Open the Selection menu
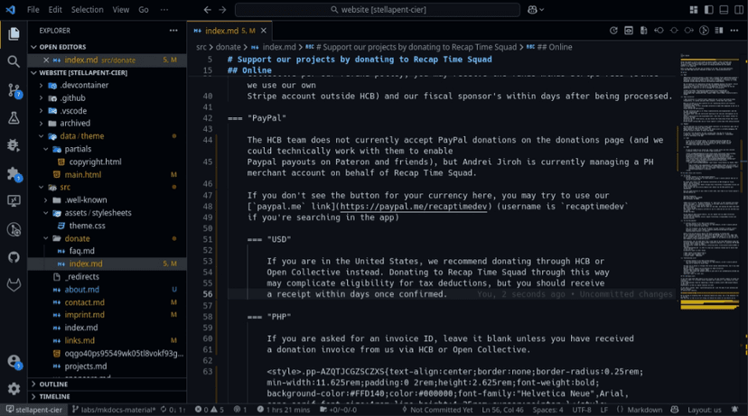Viewport: 748px width, 416px height. click(x=88, y=10)
